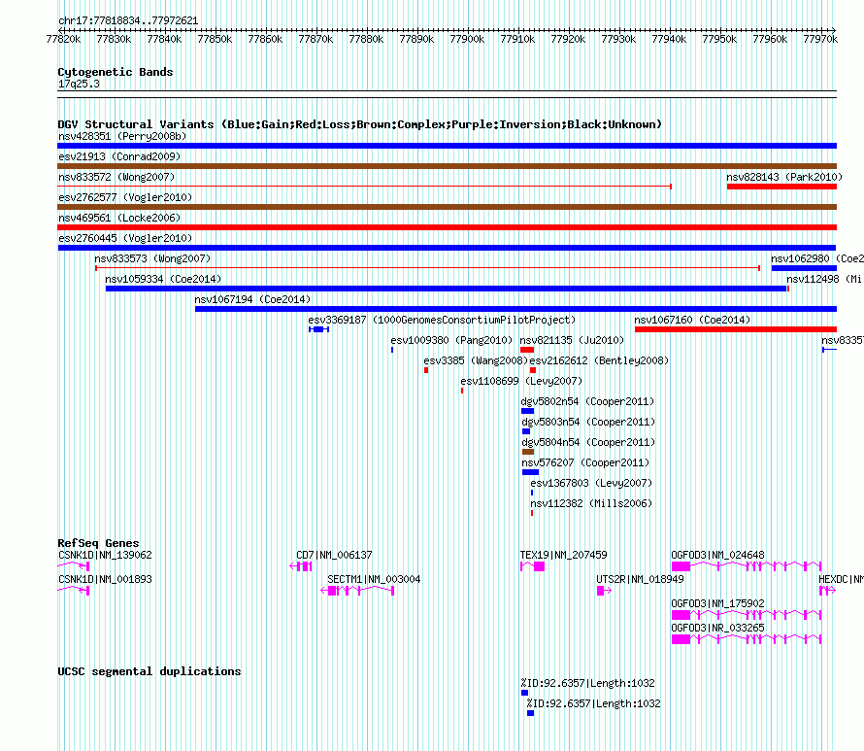The image size is (864, 751).
Task: Click the 77900k ruler position
Action: point(467,39)
